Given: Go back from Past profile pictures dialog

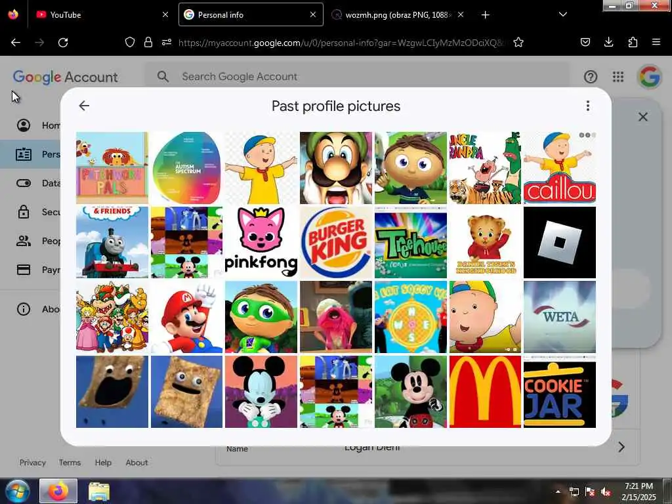Looking at the screenshot, I should (84, 106).
